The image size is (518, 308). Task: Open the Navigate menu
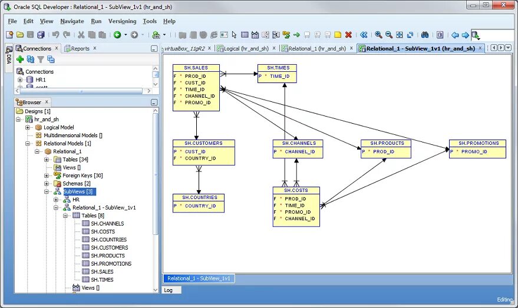click(x=72, y=21)
